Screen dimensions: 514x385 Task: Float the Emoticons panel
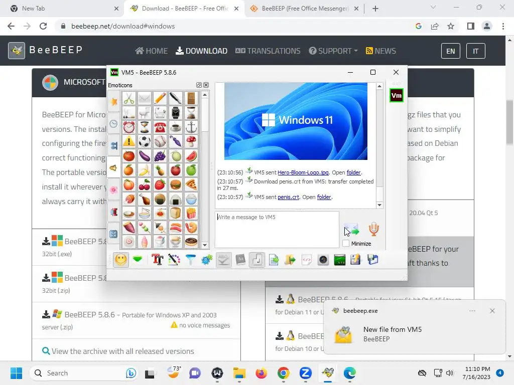click(199, 85)
